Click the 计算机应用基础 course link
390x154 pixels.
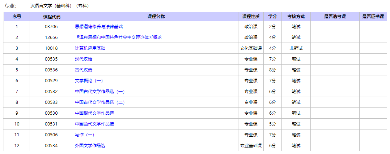point(90,48)
